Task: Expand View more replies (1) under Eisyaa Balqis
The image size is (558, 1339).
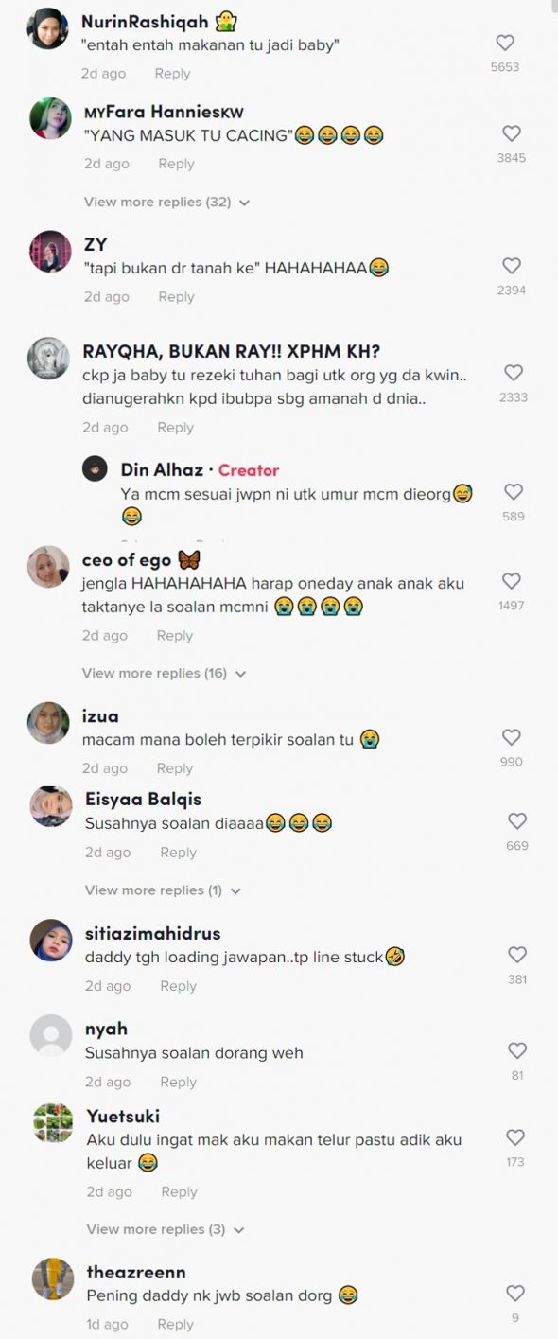Action: click(x=163, y=890)
